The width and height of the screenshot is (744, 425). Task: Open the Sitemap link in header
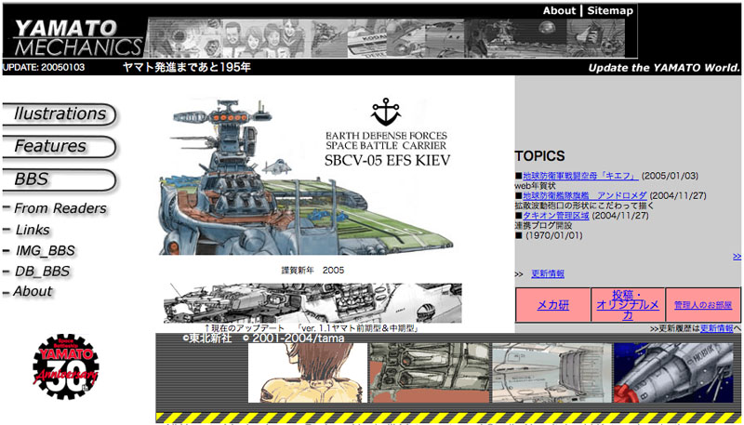tap(610, 11)
